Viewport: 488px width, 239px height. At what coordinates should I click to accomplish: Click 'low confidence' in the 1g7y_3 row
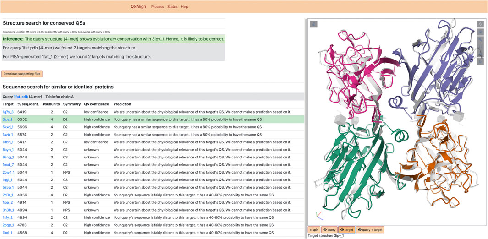(x=96, y=112)
